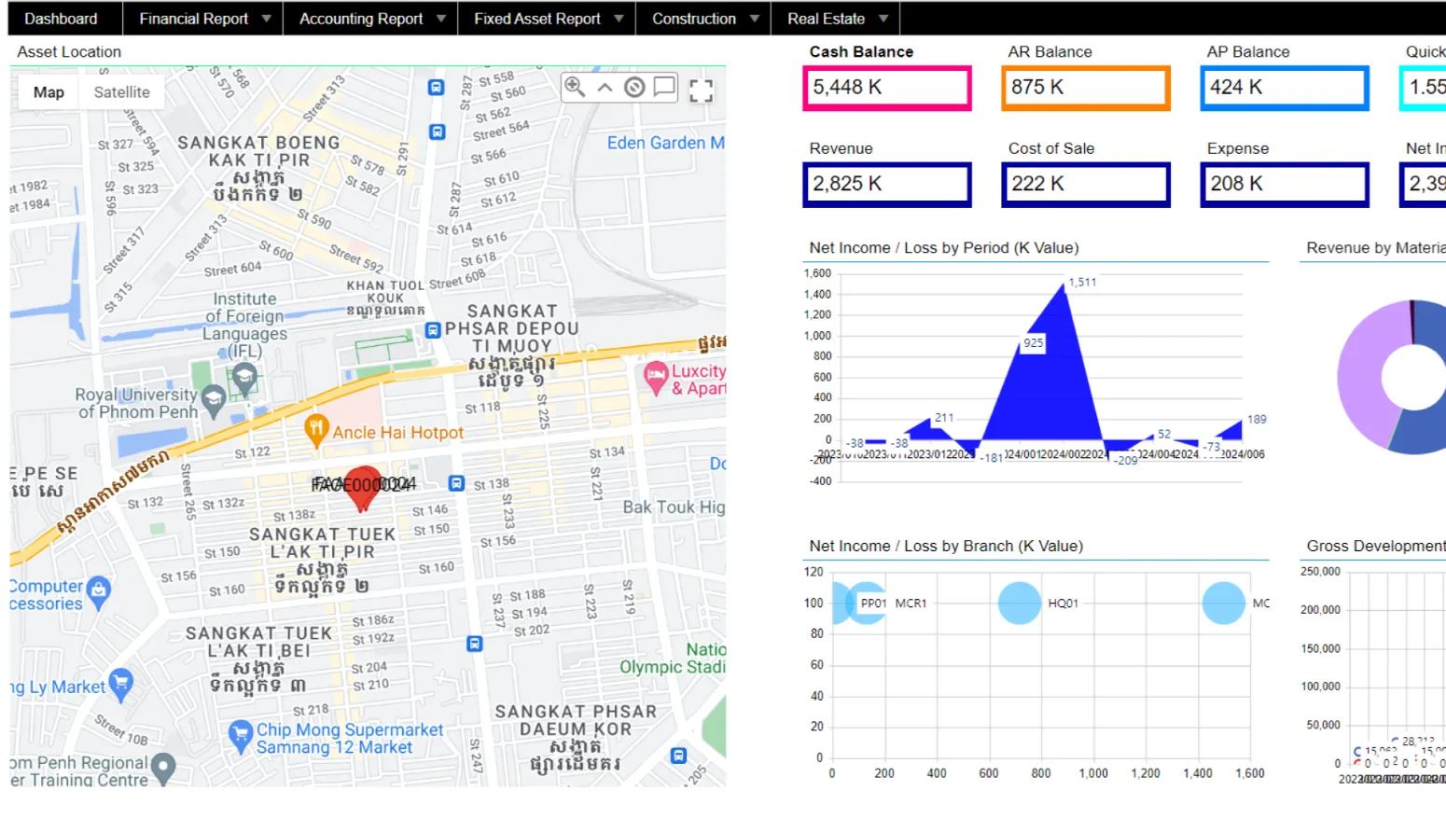This screenshot has height=819, width=1446.
Task: Switch map to Satellite view
Action: (121, 92)
